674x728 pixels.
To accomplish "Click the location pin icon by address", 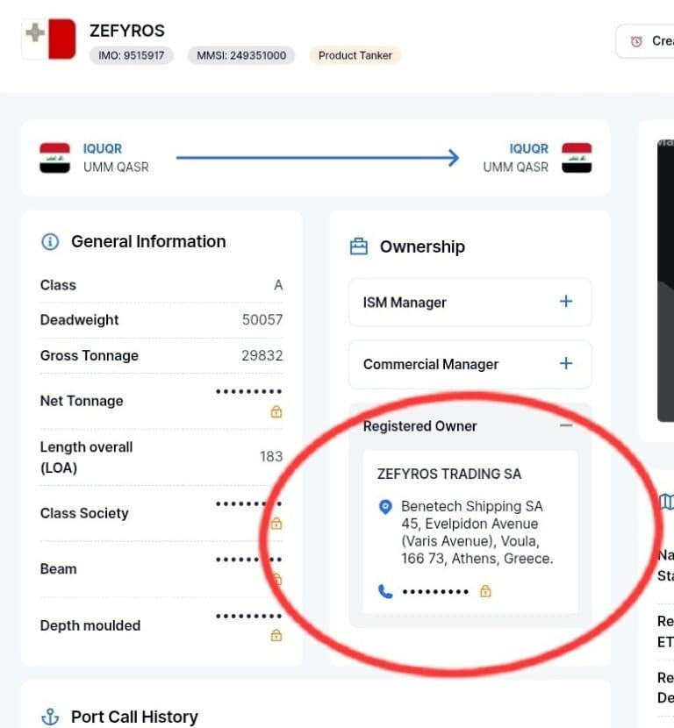I will point(384,507).
